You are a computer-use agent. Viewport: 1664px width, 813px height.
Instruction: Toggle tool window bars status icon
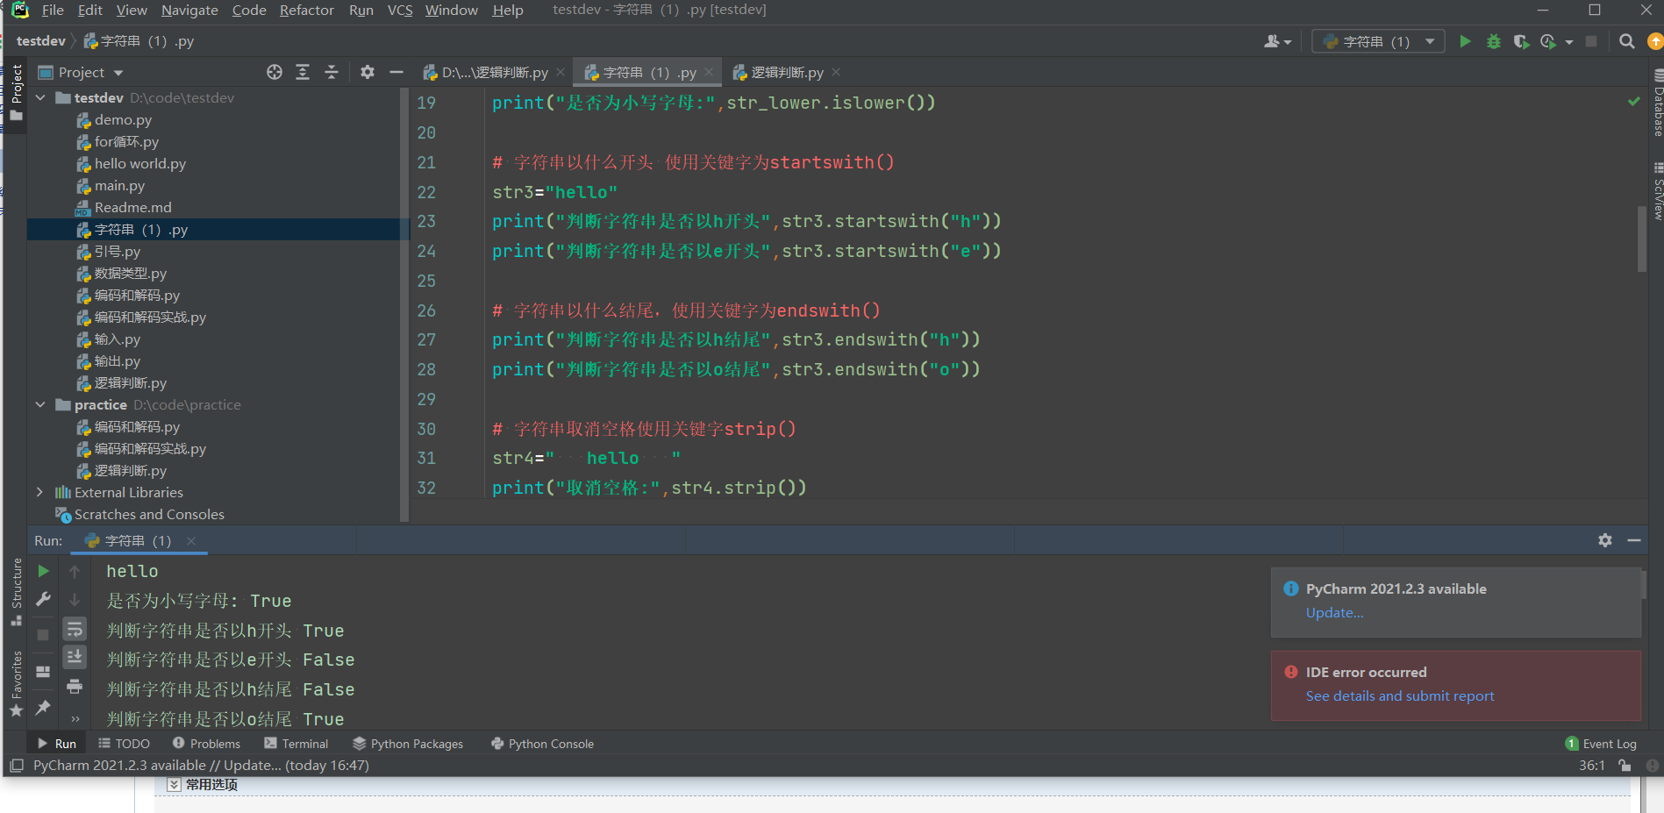click(16, 766)
